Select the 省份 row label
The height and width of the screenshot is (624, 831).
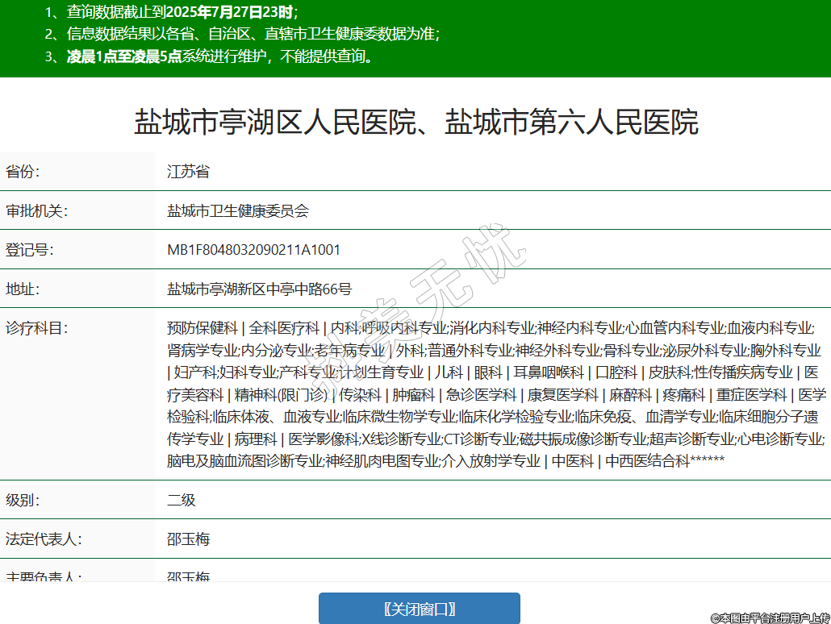tap(23, 172)
